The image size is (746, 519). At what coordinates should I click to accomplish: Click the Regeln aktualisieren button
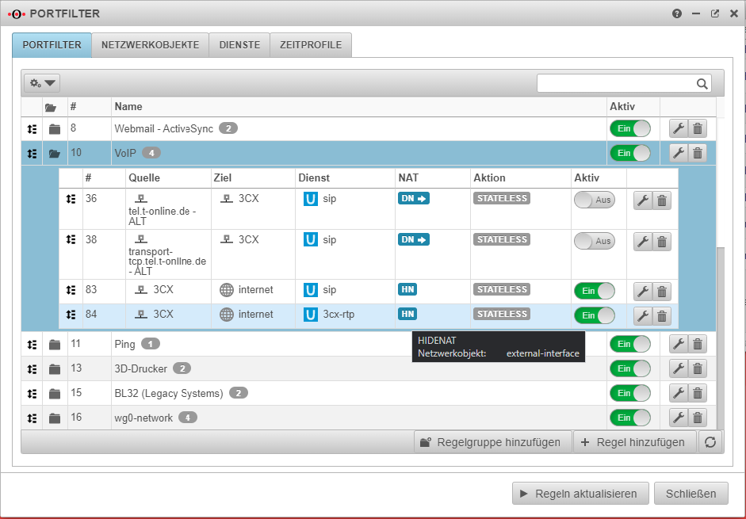tap(580, 494)
